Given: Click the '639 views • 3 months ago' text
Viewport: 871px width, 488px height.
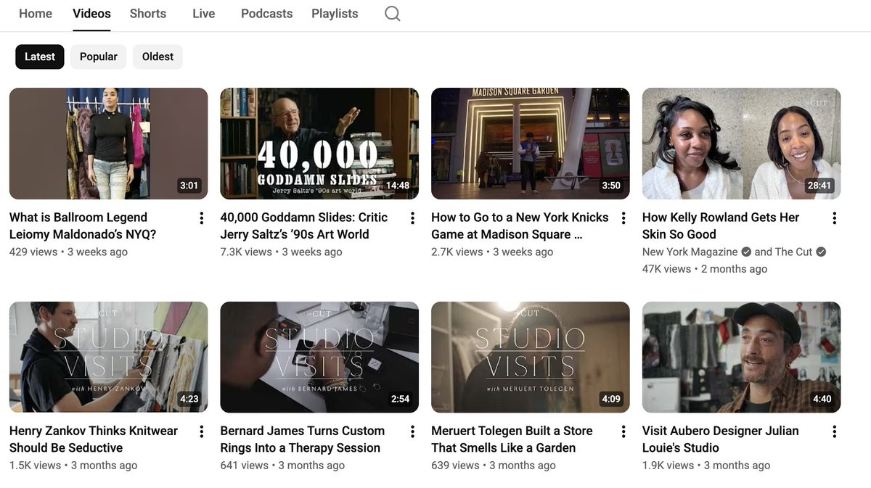Looking at the screenshot, I should (x=494, y=466).
